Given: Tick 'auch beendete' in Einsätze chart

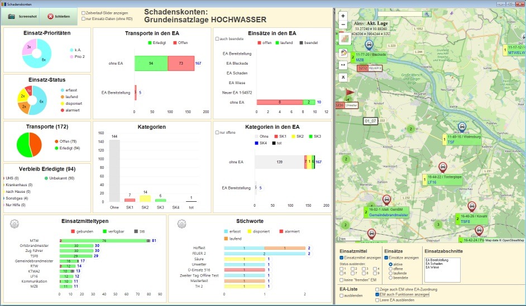Looking at the screenshot, I should [218, 39].
